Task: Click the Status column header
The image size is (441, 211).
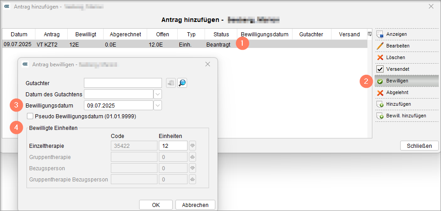Action: [x=221, y=34]
